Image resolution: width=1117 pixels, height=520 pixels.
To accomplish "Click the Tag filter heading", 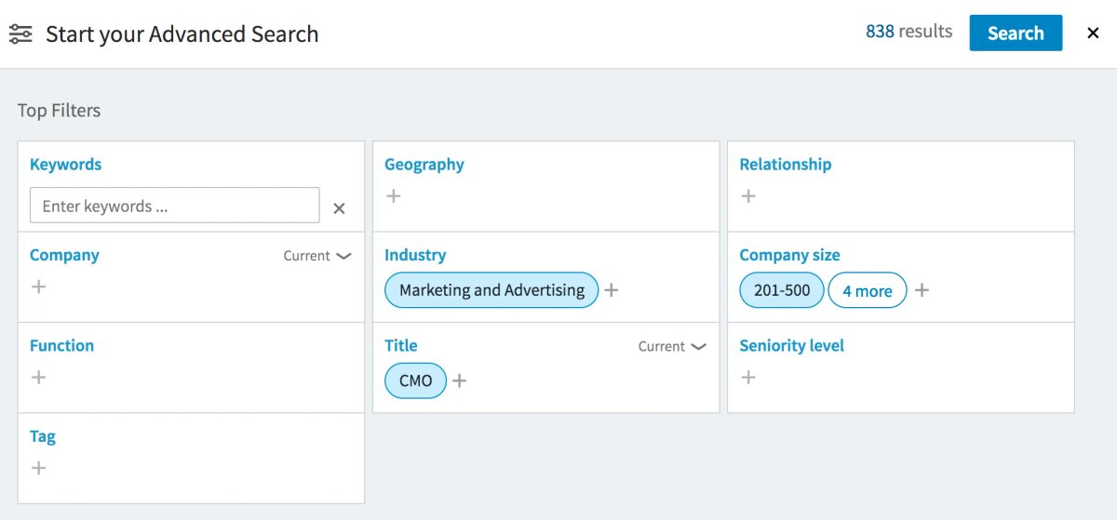I will coord(43,436).
